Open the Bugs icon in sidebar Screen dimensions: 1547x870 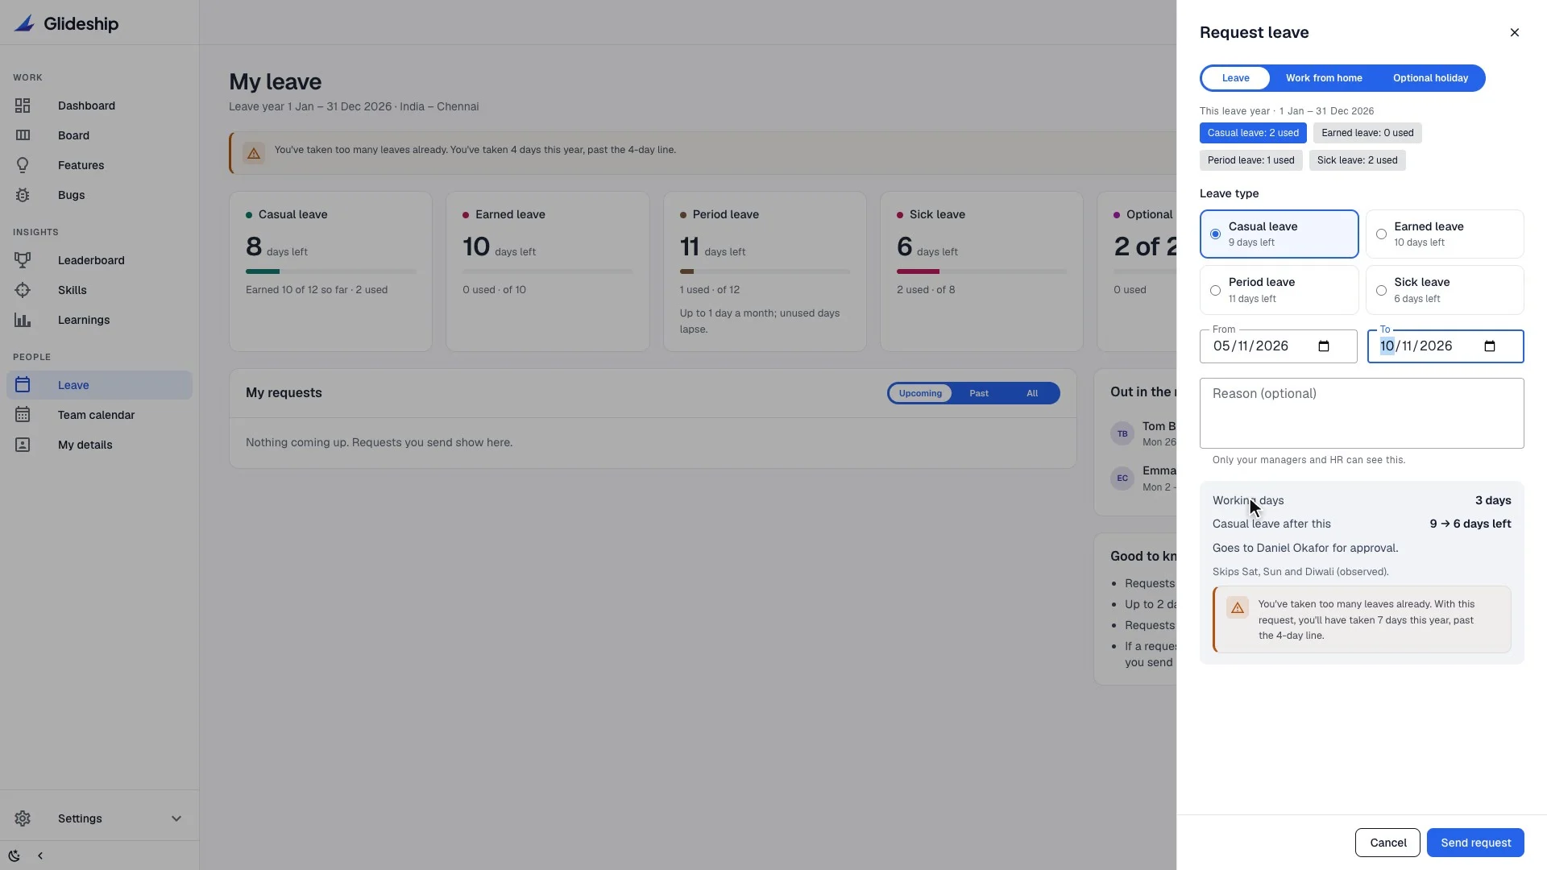[23, 195]
